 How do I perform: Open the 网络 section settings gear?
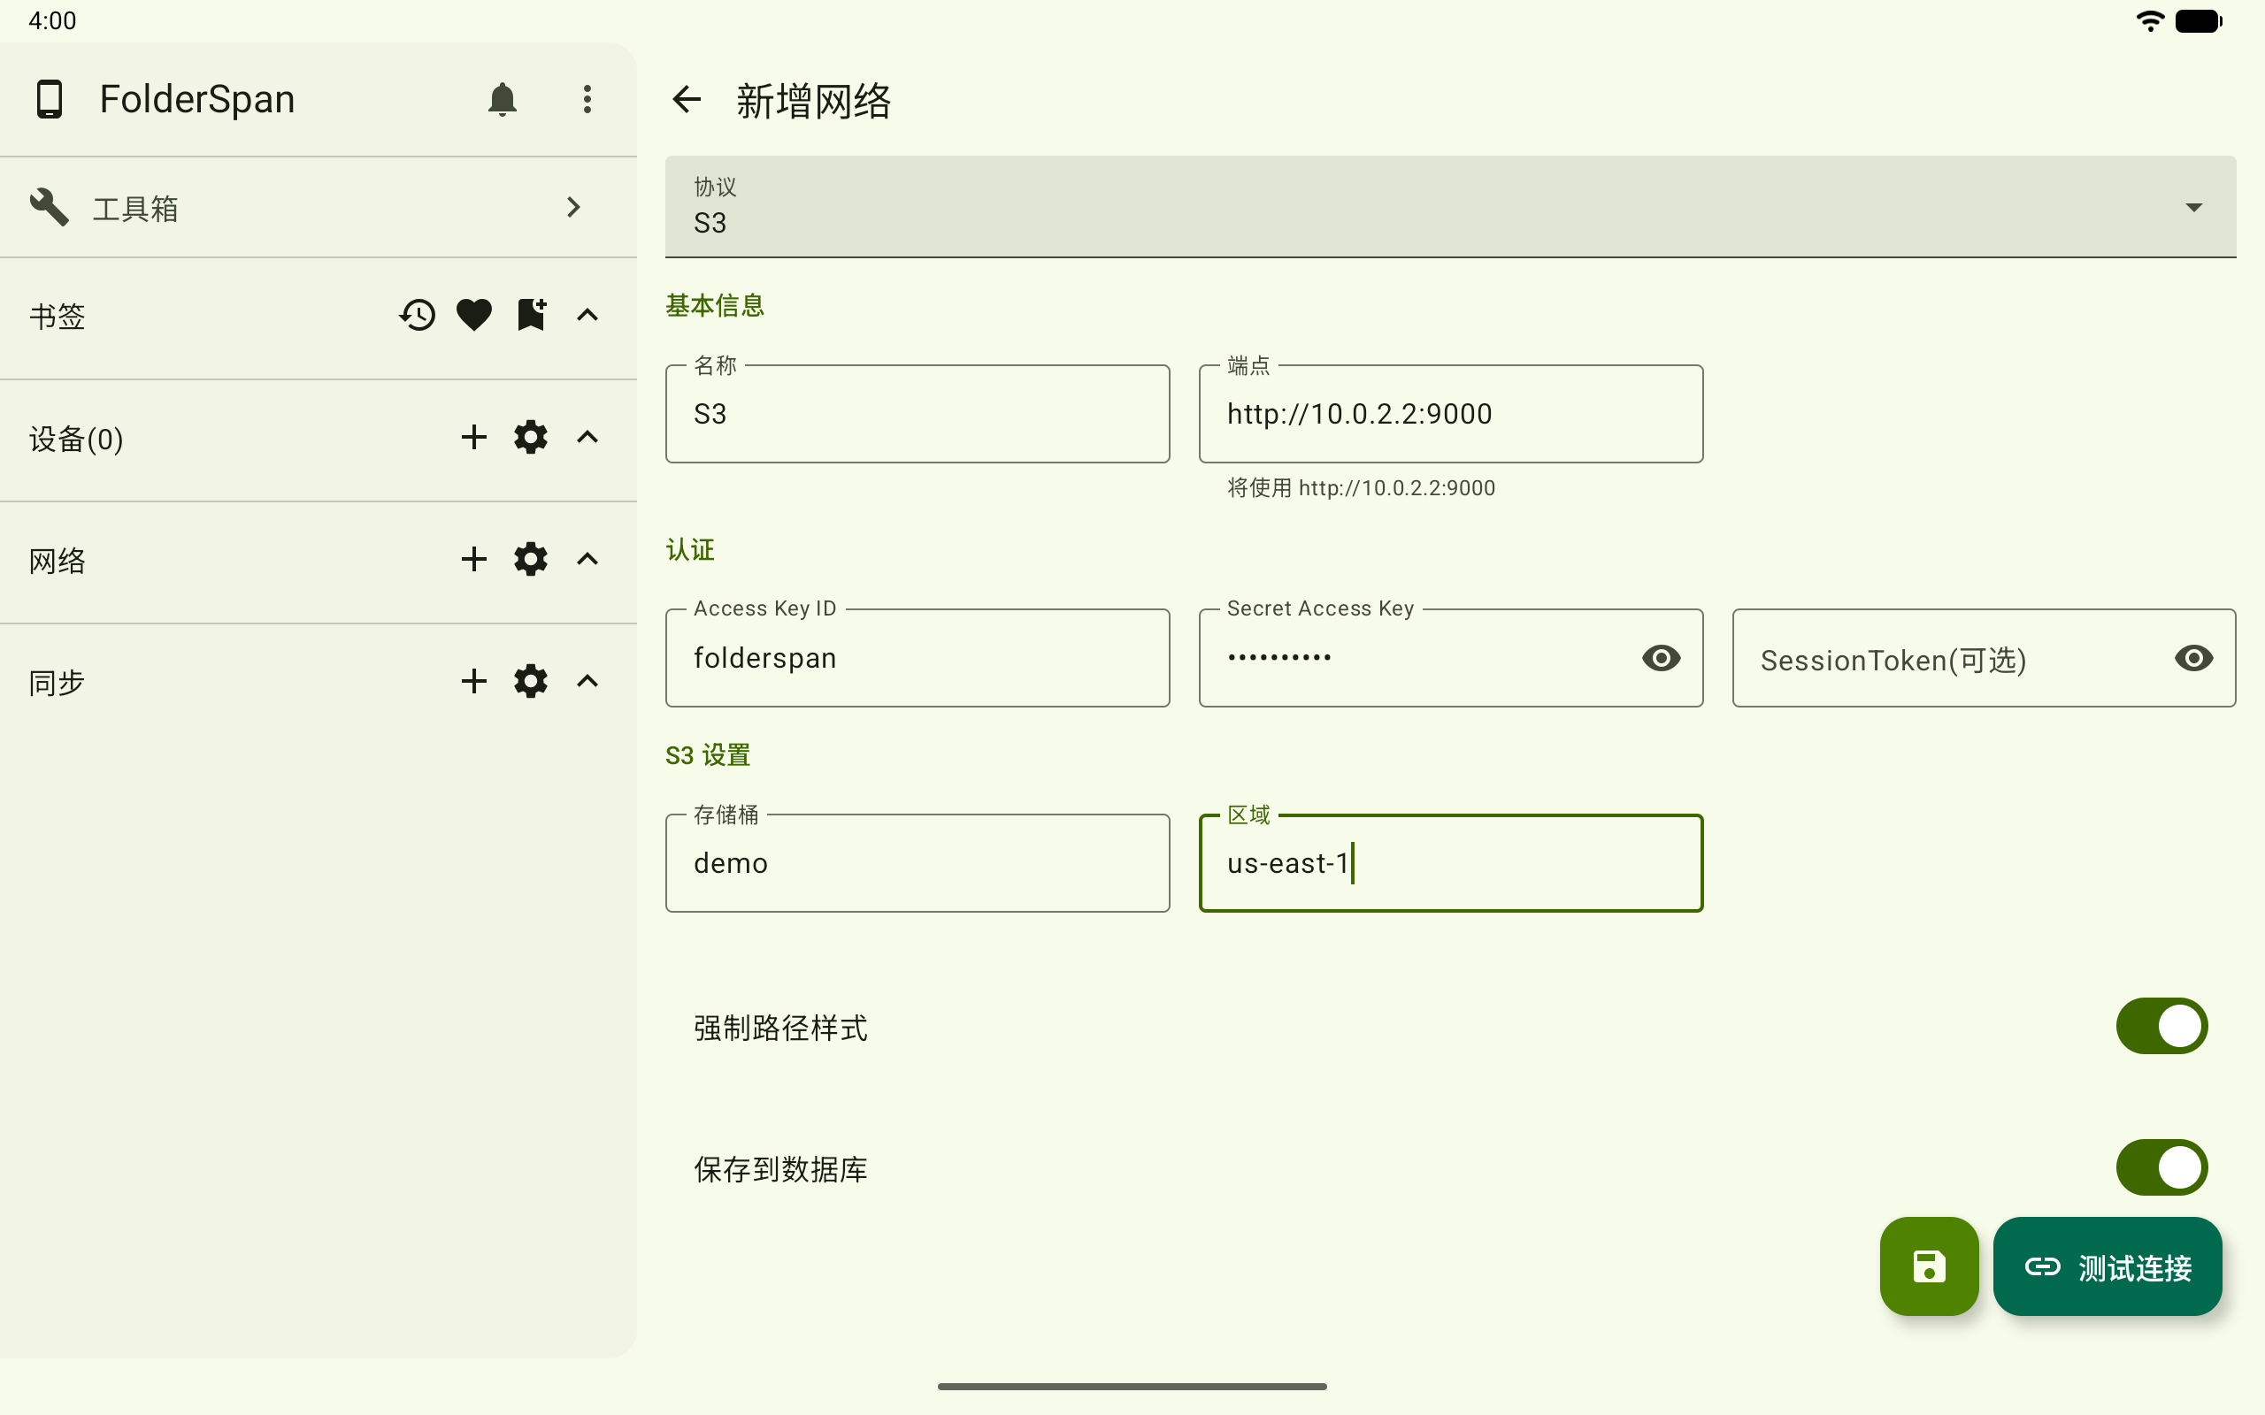click(531, 560)
